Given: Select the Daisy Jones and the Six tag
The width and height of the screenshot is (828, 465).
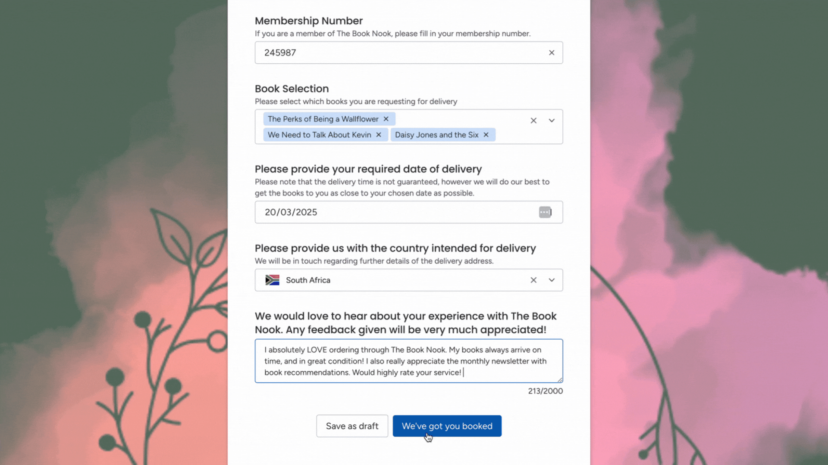Looking at the screenshot, I should tap(436, 135).
